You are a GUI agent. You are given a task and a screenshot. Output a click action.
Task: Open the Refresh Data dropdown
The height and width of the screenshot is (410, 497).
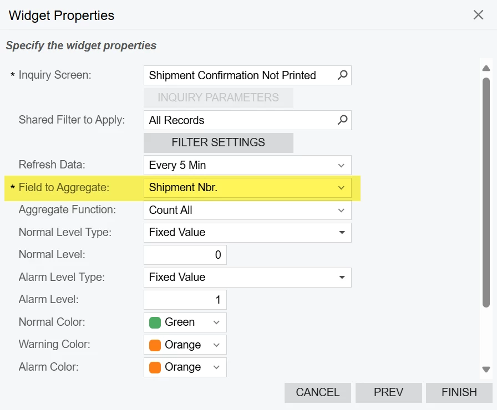247,165
